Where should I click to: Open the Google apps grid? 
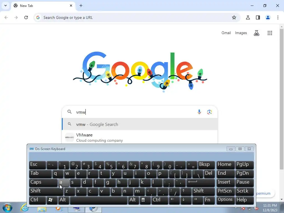pos(270,33)
